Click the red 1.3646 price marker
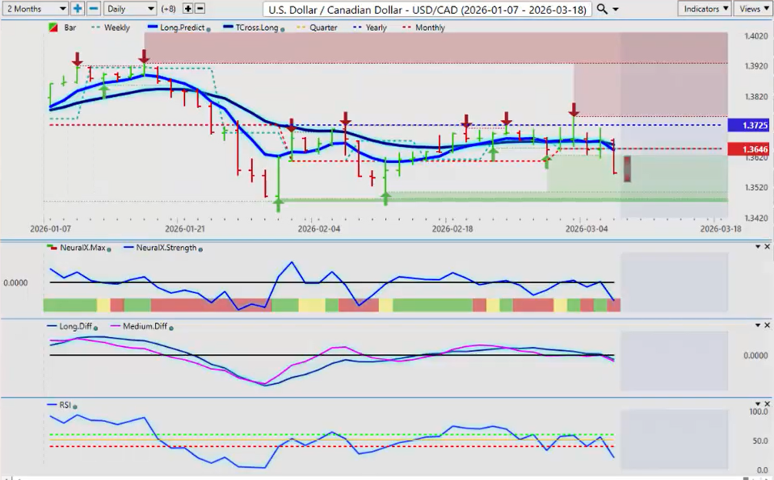774x480 pixels. click(x=747, y=149)
